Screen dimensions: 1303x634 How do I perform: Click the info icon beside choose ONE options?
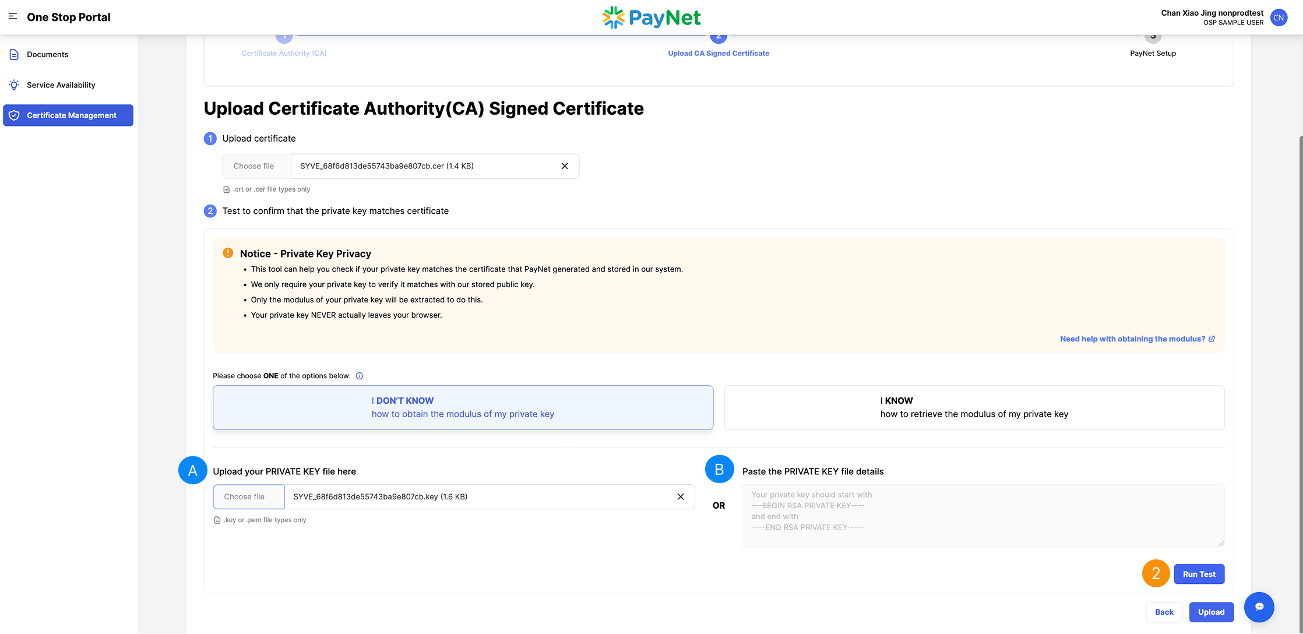click(360, 376)
